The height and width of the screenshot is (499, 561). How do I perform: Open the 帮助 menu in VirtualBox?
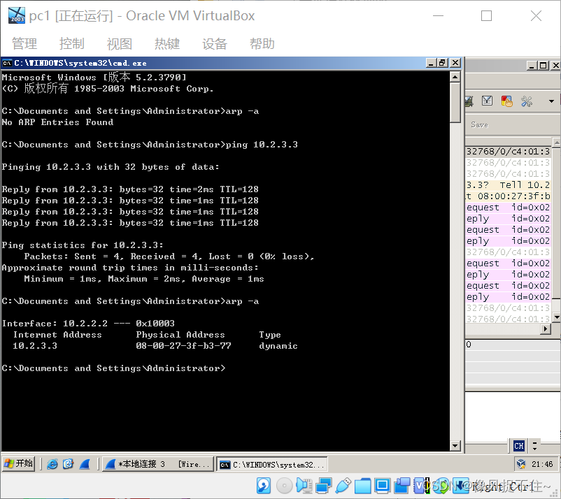pos(262,43)
